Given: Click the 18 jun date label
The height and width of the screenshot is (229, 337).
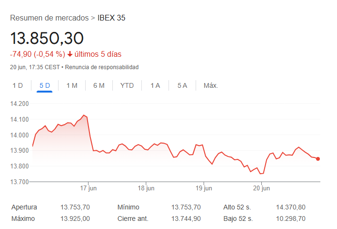Looking at the screenshot, I should 146,188.
